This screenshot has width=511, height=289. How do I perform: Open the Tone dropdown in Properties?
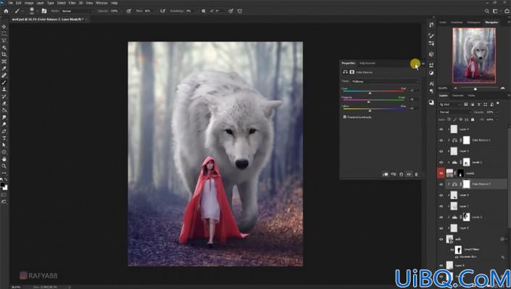coord(385,81)
